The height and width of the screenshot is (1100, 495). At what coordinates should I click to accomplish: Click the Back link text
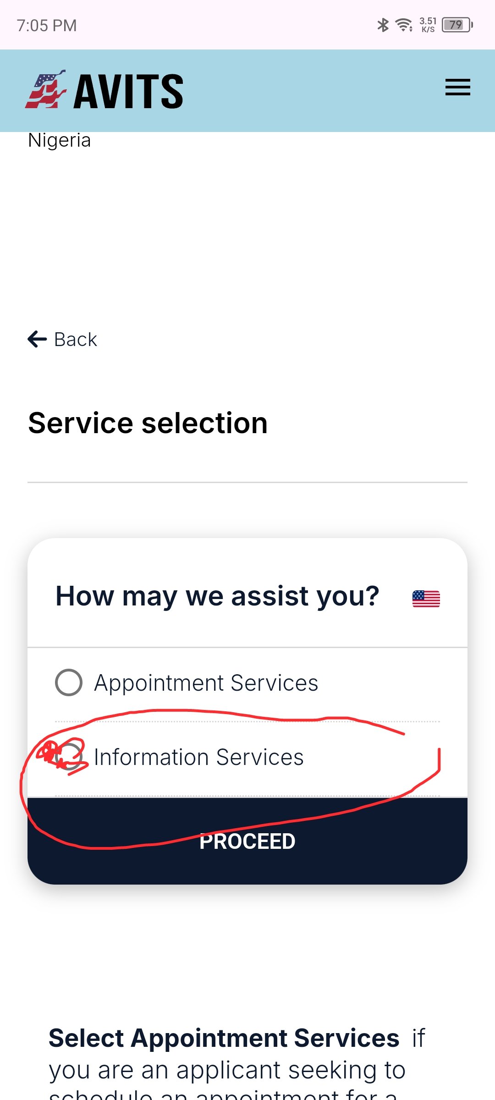coord(76,340)
